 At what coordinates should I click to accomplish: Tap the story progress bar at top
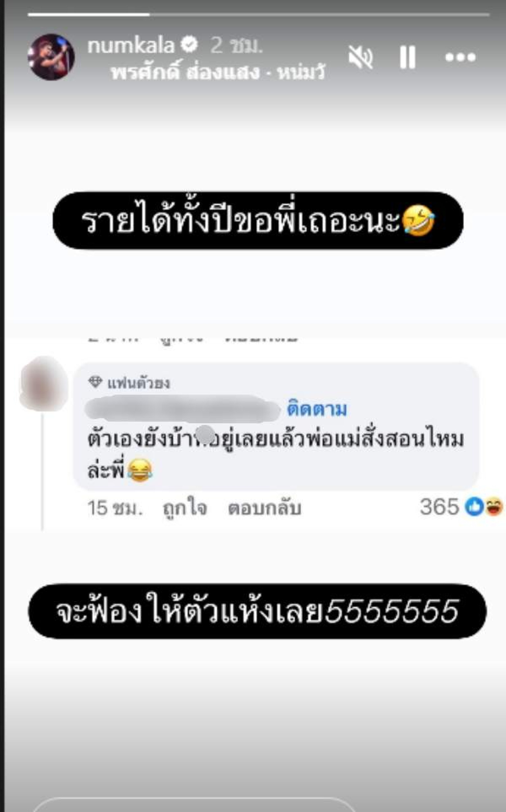coord(258,15)
